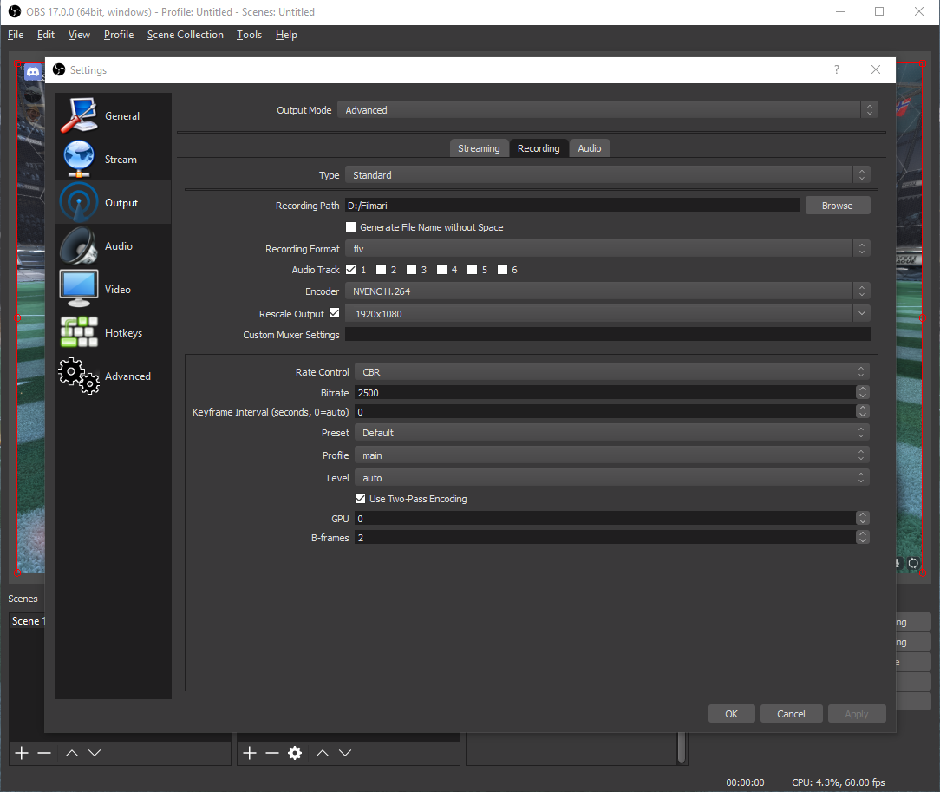Enable Audio Track 3
The image size is (940, 792).
(411, 269)
